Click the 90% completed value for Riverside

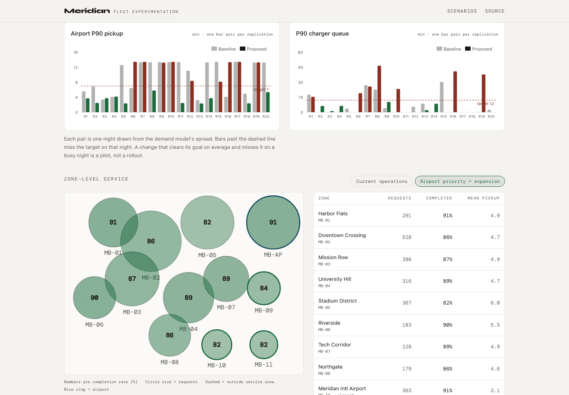click(448, 325)
